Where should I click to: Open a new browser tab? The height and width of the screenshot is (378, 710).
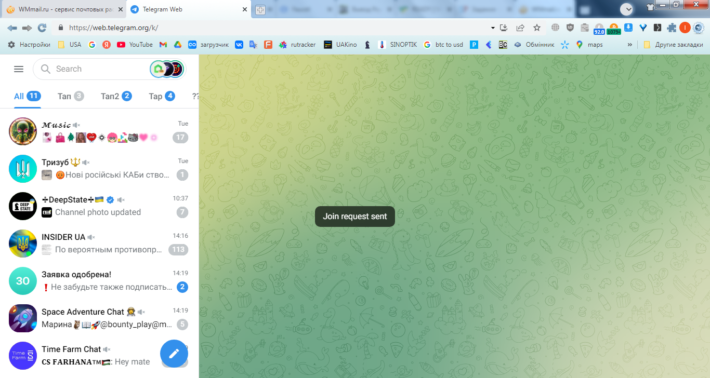260,10
